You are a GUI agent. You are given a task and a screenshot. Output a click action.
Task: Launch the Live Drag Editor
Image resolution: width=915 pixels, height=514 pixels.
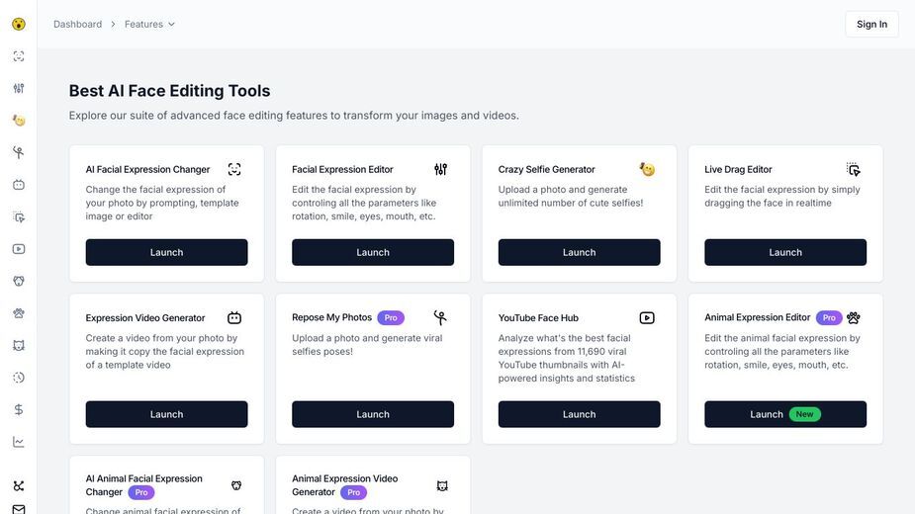click(784, 252)
